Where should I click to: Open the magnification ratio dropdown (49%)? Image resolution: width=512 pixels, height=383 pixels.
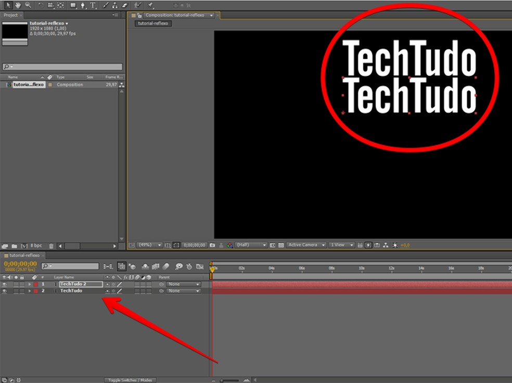tap(150, 245)
